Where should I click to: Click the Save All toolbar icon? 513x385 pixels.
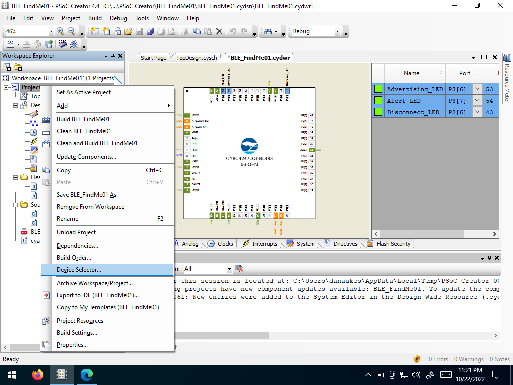click(150, 31)
